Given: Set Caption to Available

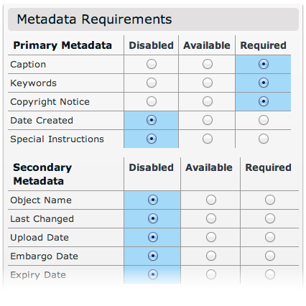Looking at the screenshot, I should [208, 64].
